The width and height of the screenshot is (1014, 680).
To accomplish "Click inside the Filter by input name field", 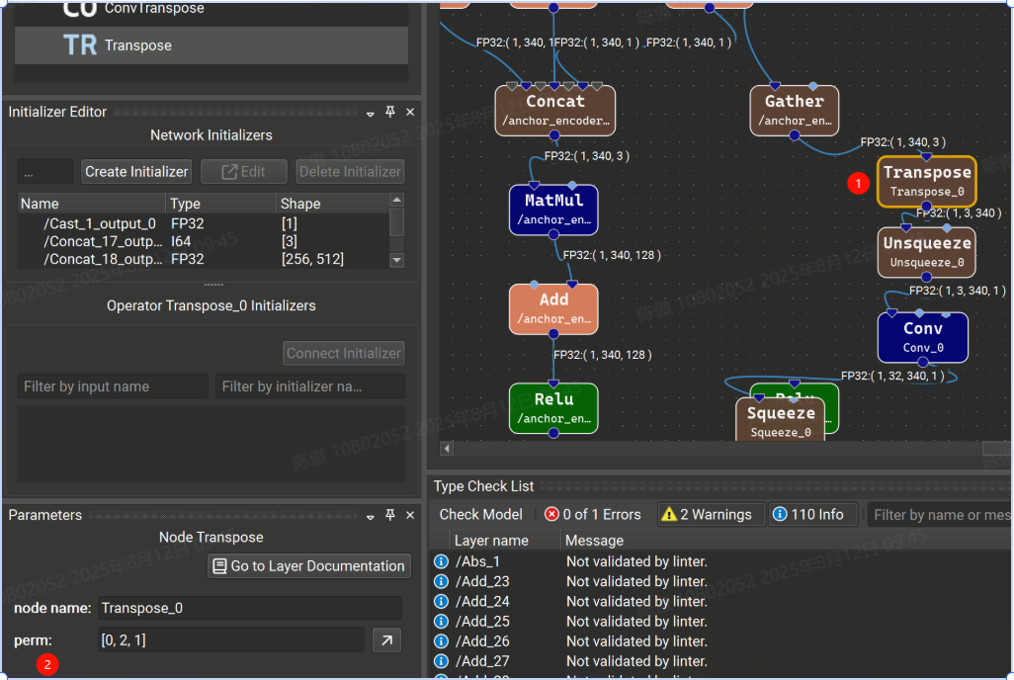I will [112, 386].
